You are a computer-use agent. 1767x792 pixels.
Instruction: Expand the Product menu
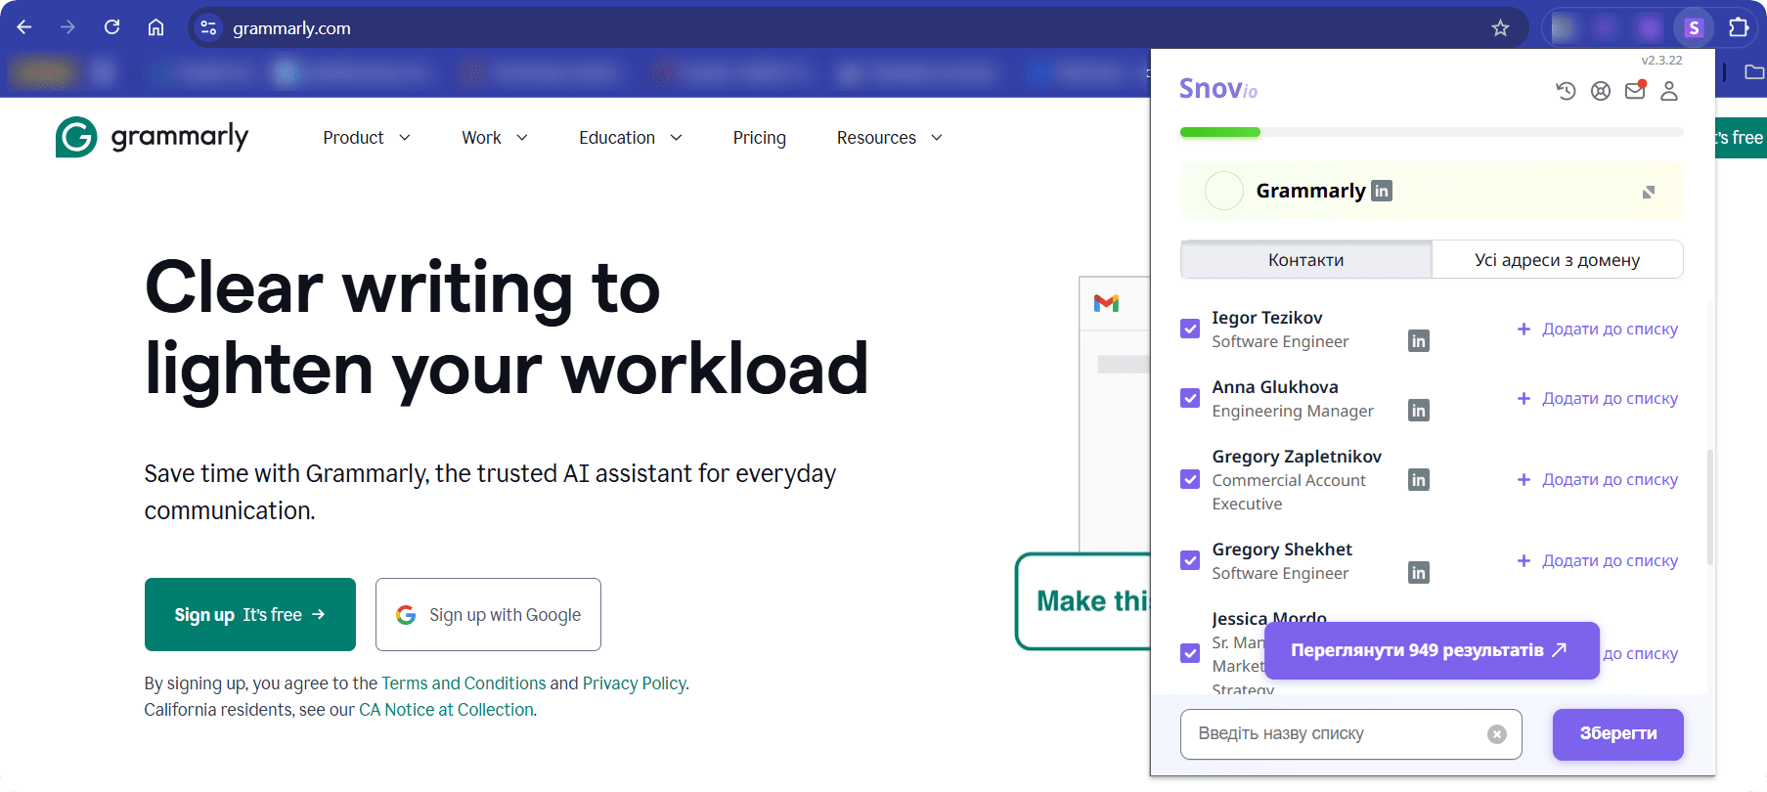click(367, 138)
